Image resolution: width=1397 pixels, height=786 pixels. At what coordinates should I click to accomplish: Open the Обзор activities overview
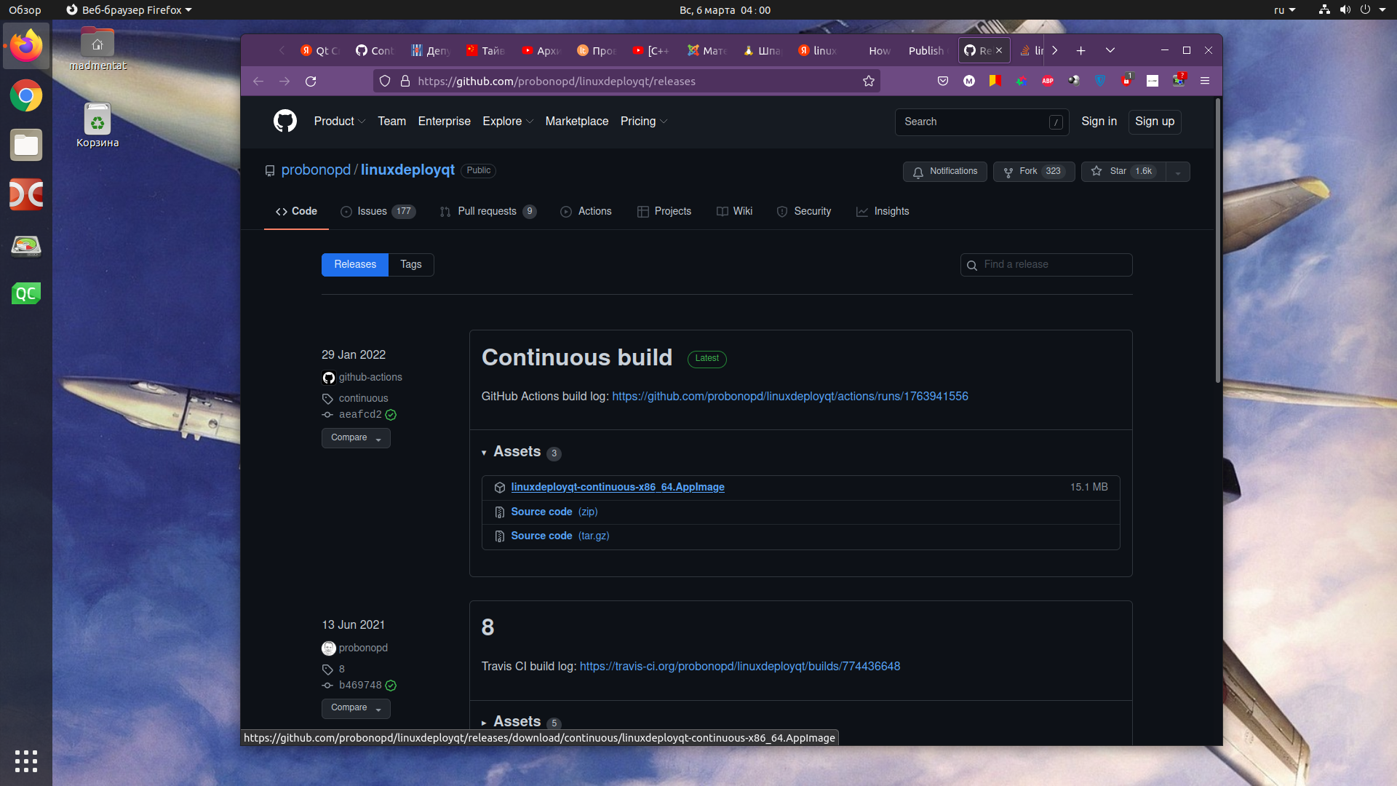[x=25, y=9]
